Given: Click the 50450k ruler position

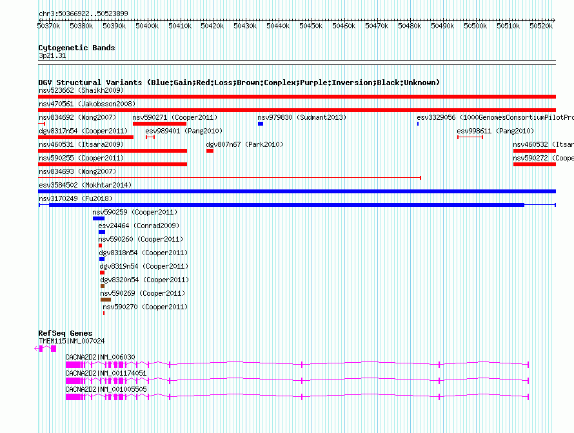Looking at the screenshot, I should pyautogui.click(x=311, y=26).
